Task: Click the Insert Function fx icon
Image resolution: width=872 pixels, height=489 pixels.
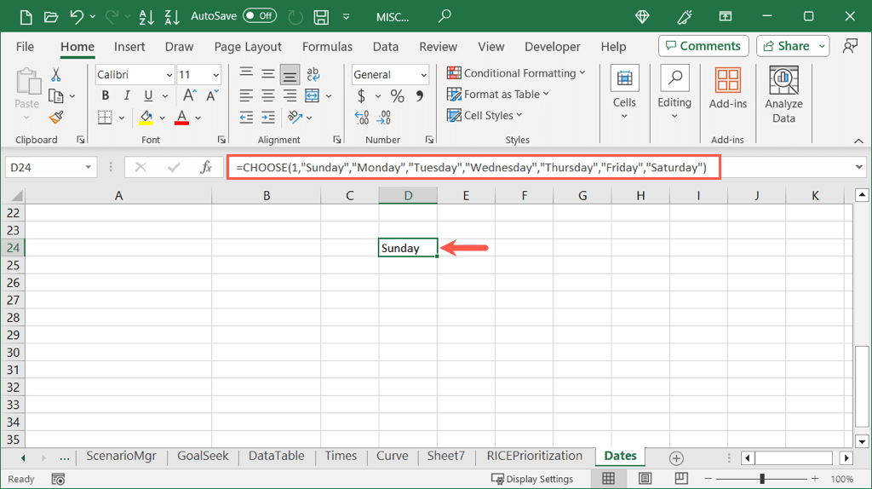Action: (206, 168)
